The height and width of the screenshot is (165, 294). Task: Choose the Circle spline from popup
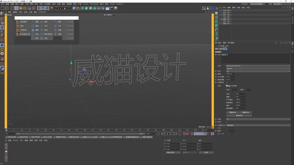tap(35, 26)
